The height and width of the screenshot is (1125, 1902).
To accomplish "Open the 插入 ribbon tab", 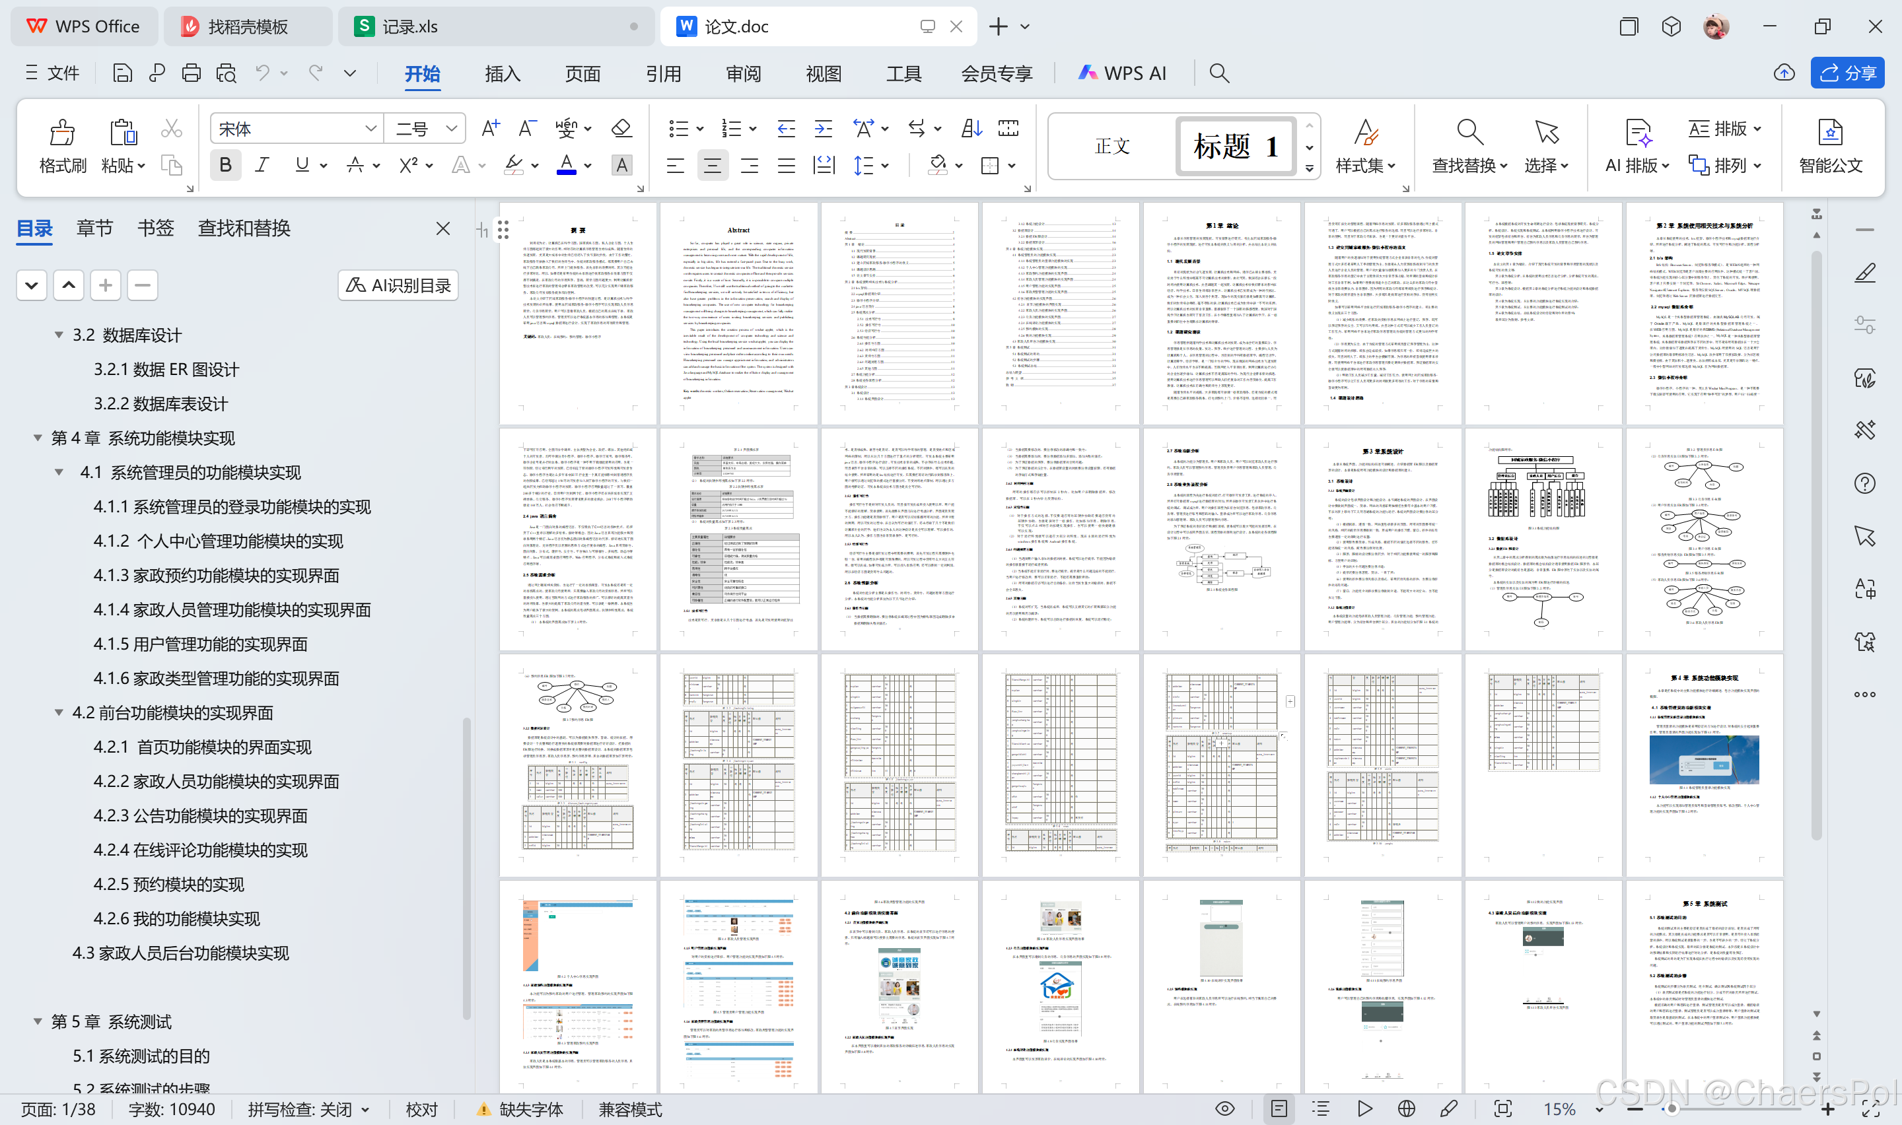I will coord(503,73).
